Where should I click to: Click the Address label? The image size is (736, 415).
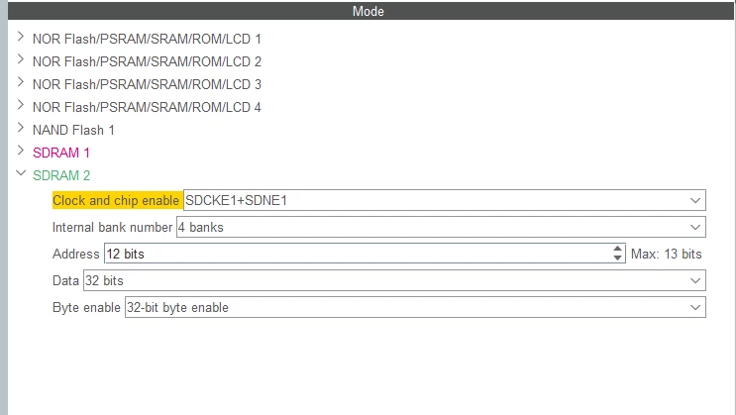click(75, 254)
